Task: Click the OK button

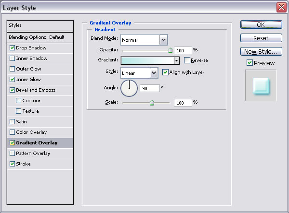Action: (x=261, y=24)
